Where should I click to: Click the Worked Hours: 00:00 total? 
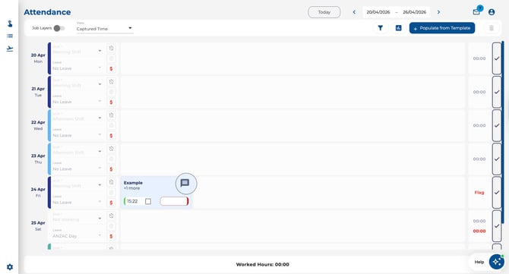262,265
